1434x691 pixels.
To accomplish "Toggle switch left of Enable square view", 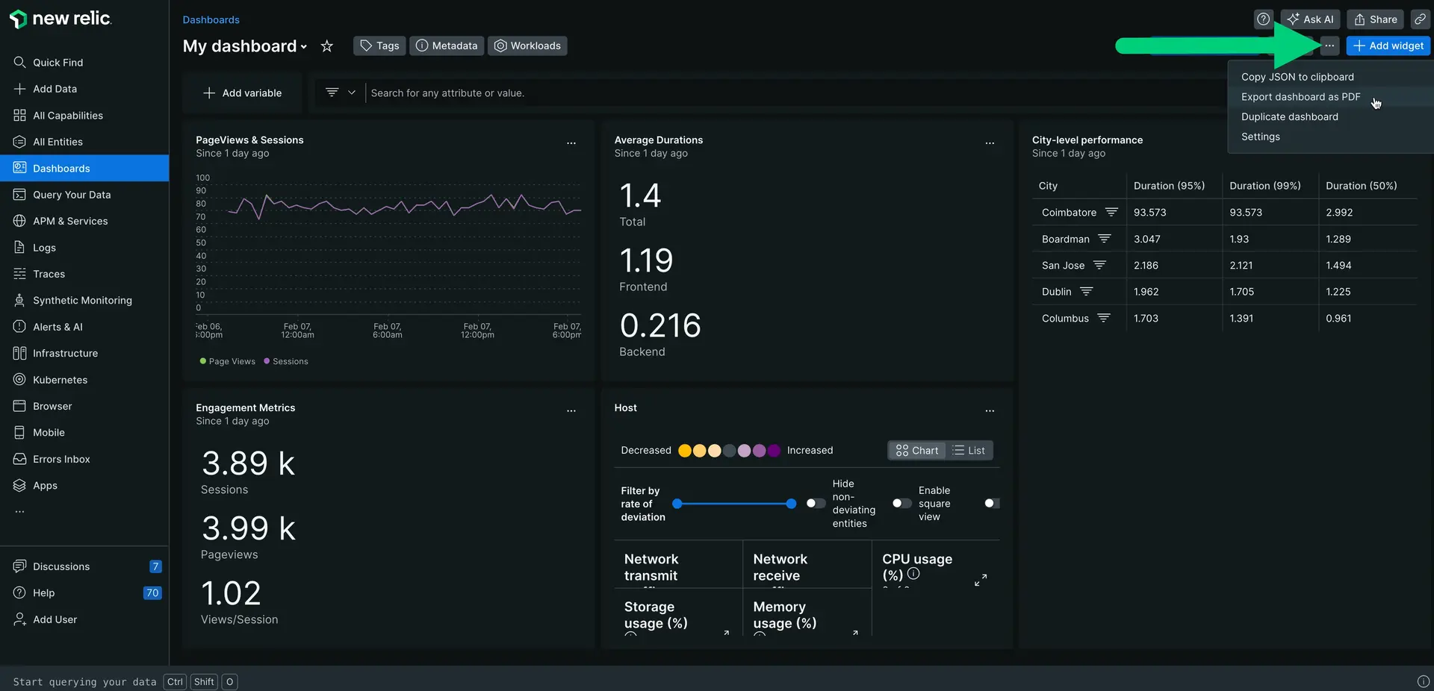I will 901,504.
